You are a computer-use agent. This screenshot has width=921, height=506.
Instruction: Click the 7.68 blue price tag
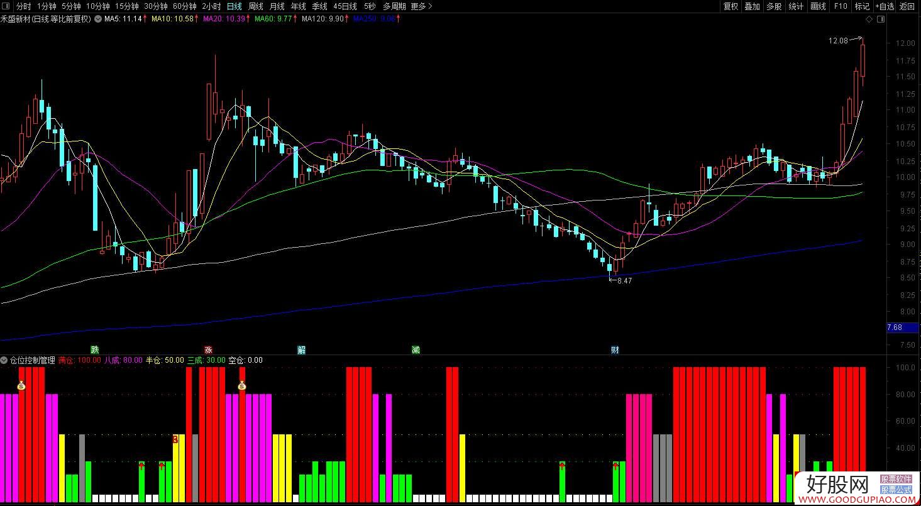pyautogui.click(x=903, y=327)
